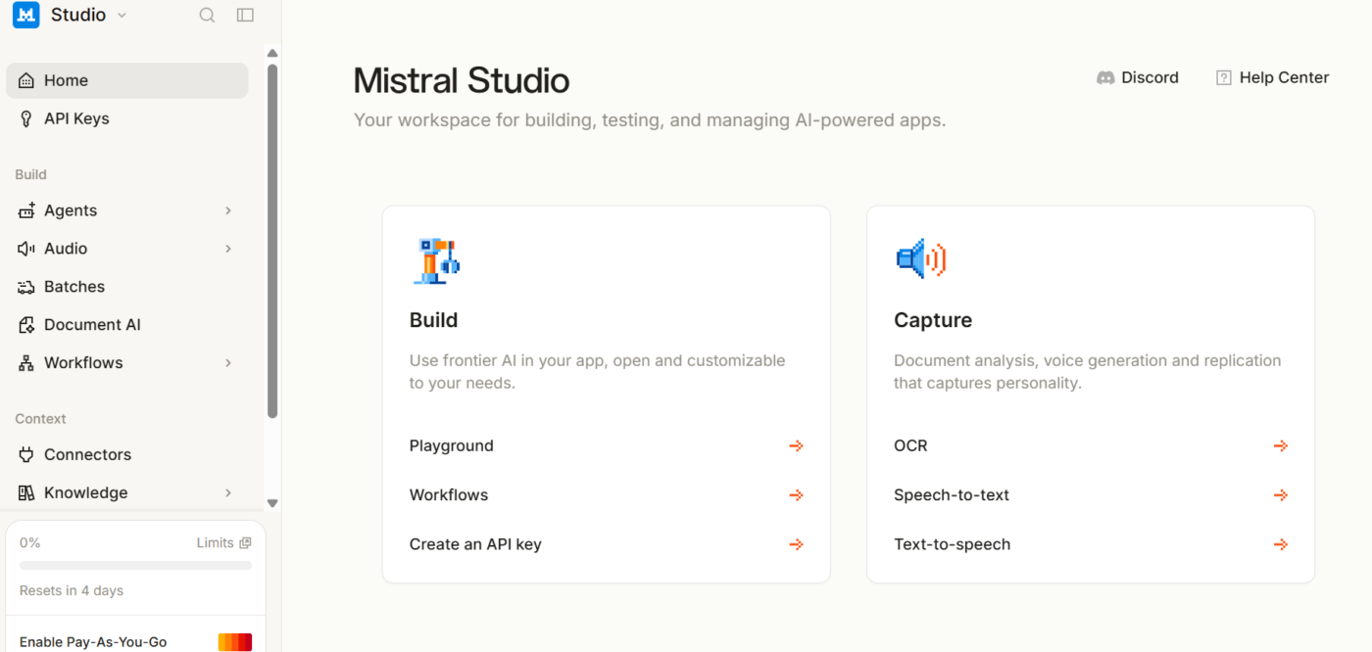Click the Connectors plug icon
The height and width of the screenshot is (652, 1372).
[26, 454]
